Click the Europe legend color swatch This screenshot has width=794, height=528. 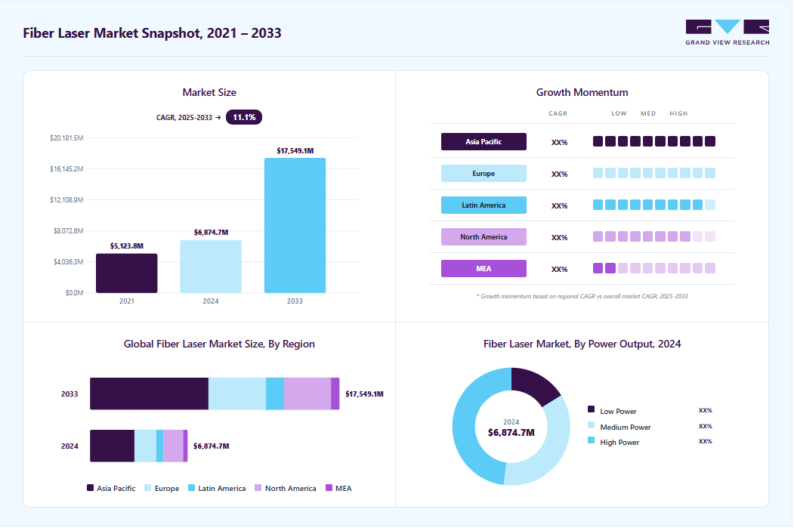[x=148, y=487]
